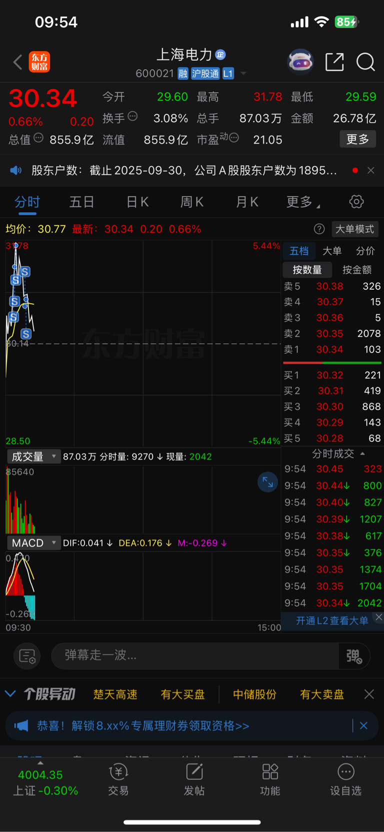Tap the battery indicator in status bar
Viewport: 384px width, 832px height.
click(347, 22)
